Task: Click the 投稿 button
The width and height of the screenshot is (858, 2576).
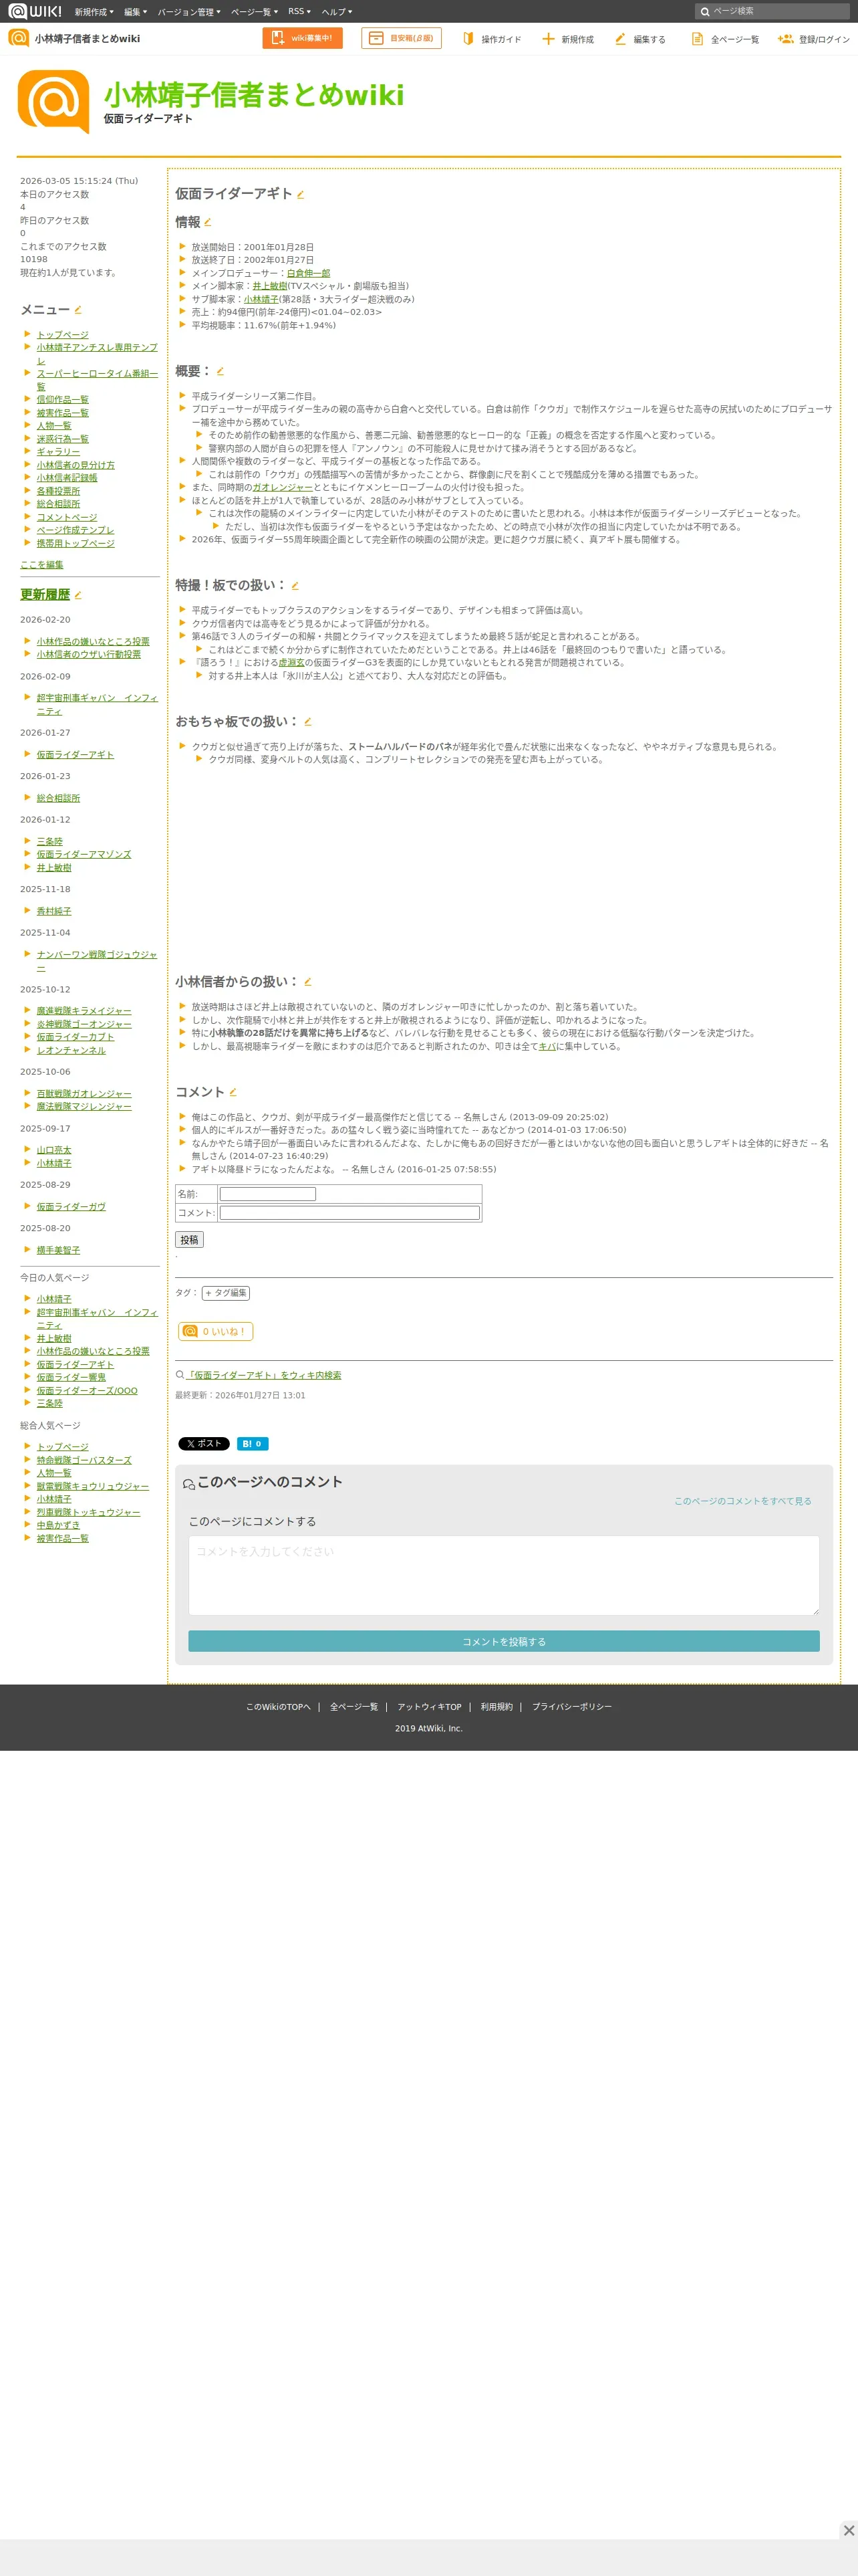Action: pos(190,1240)
